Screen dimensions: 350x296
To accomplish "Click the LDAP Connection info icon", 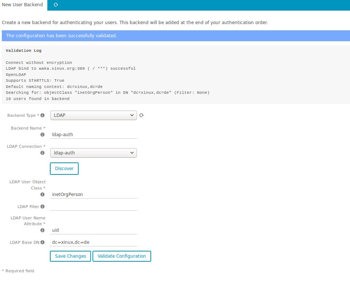I will [x=43, y=153].
